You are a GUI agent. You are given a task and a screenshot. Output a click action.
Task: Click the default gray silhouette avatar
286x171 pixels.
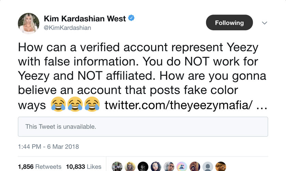208,167
